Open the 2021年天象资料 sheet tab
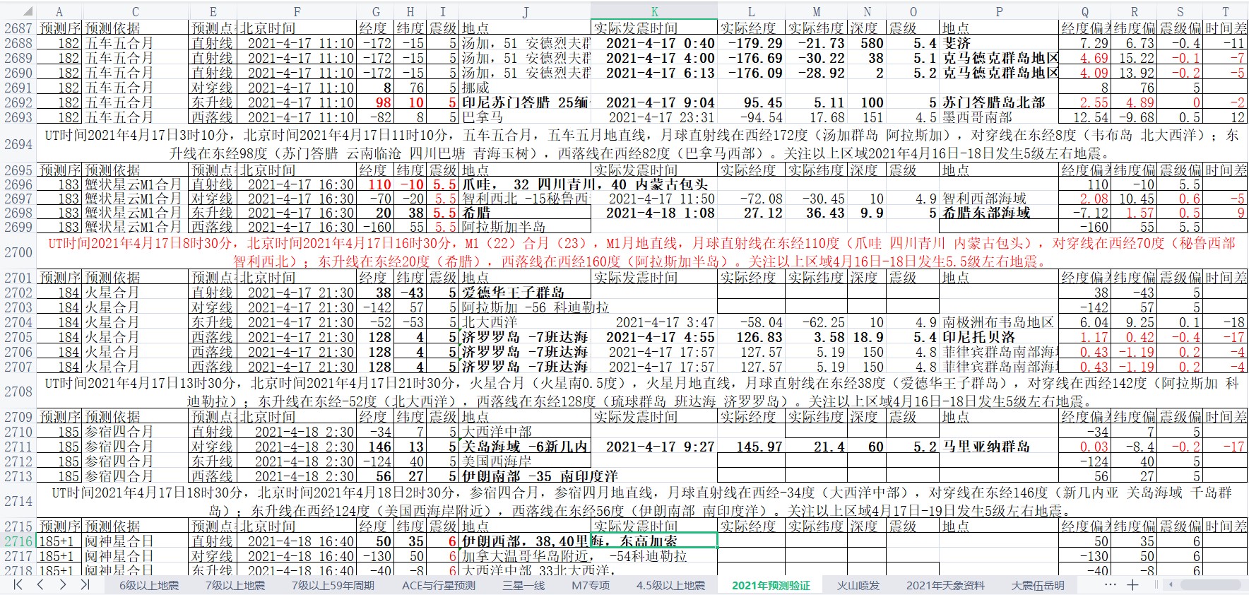This screenshot has width=1249, height=595. pos(945,585)
